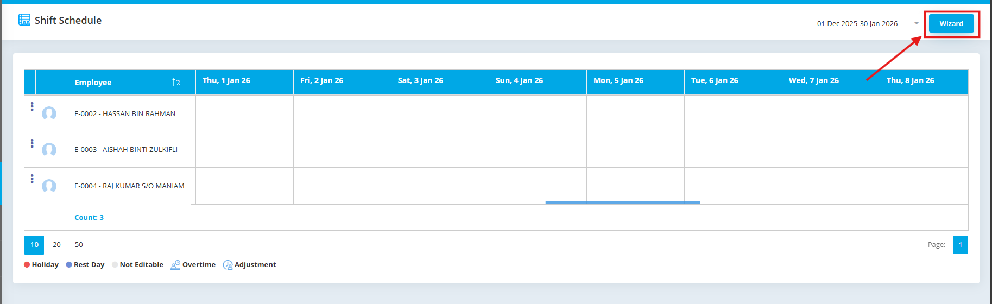
Task: Click the Wizard button
Action: [x=951, y=23]
